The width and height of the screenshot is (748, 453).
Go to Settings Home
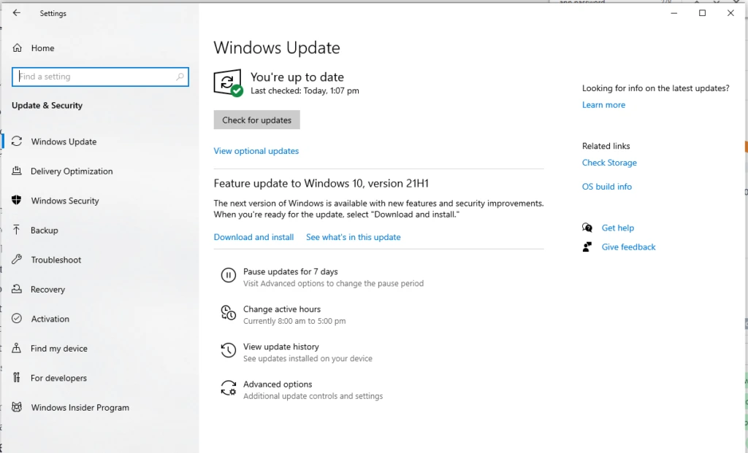click(42, 47)
